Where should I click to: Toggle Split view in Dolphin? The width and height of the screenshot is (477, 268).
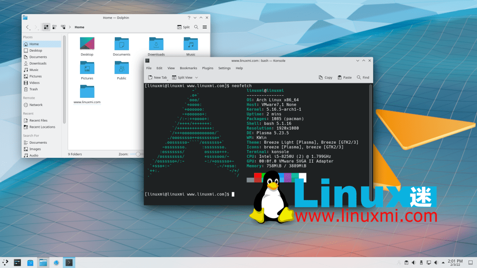click(183, 27)
